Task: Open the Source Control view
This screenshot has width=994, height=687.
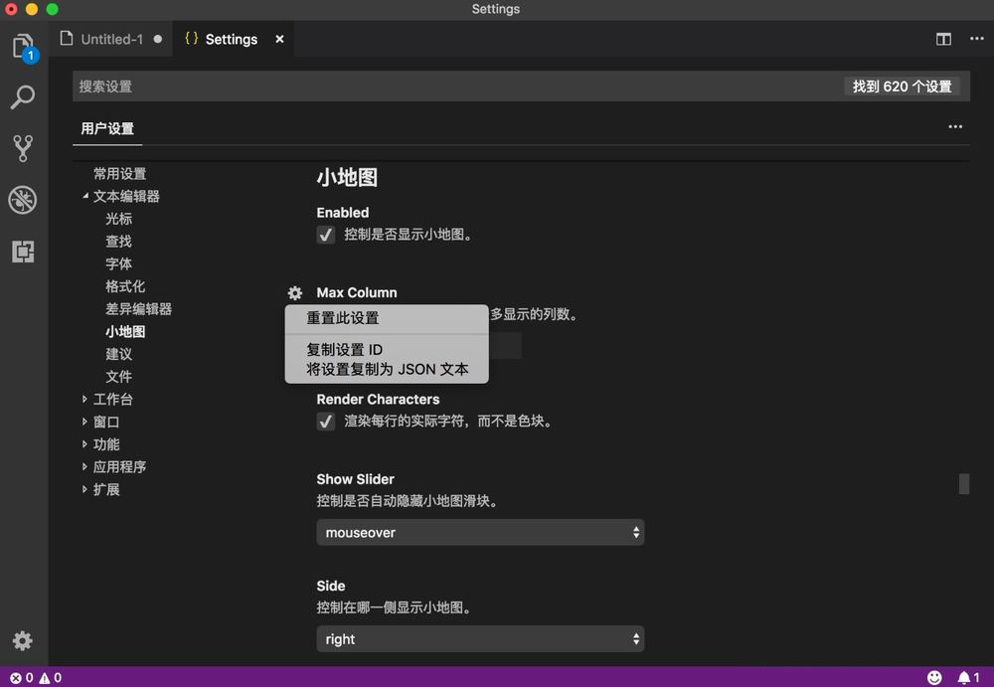Action: [22, 147]
